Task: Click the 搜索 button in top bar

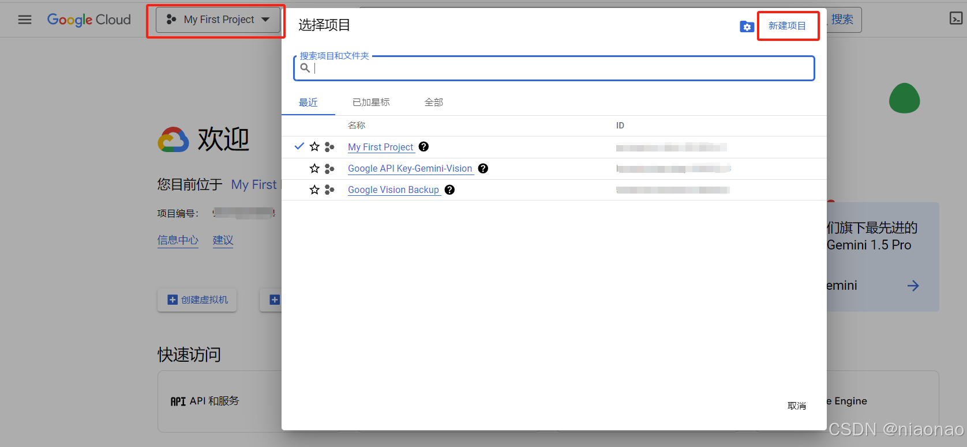Action: (x=842, y=20)
